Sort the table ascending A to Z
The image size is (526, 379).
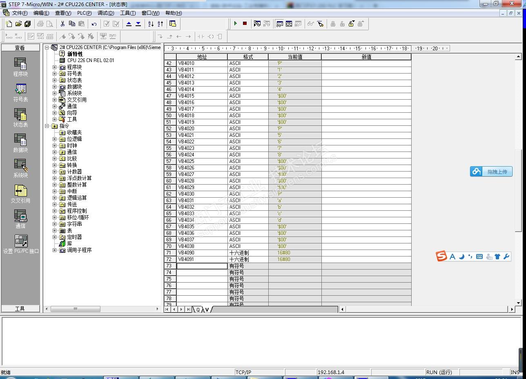(151, 24)
